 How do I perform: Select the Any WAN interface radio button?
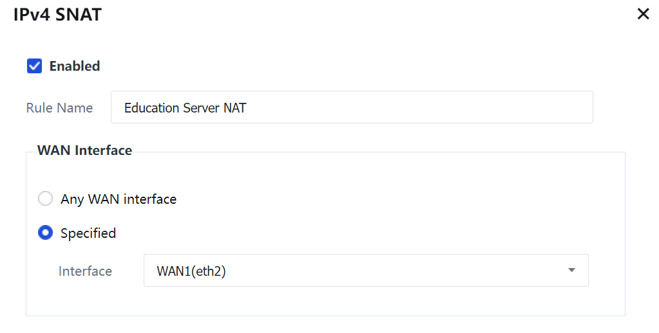tap(45, 199)
